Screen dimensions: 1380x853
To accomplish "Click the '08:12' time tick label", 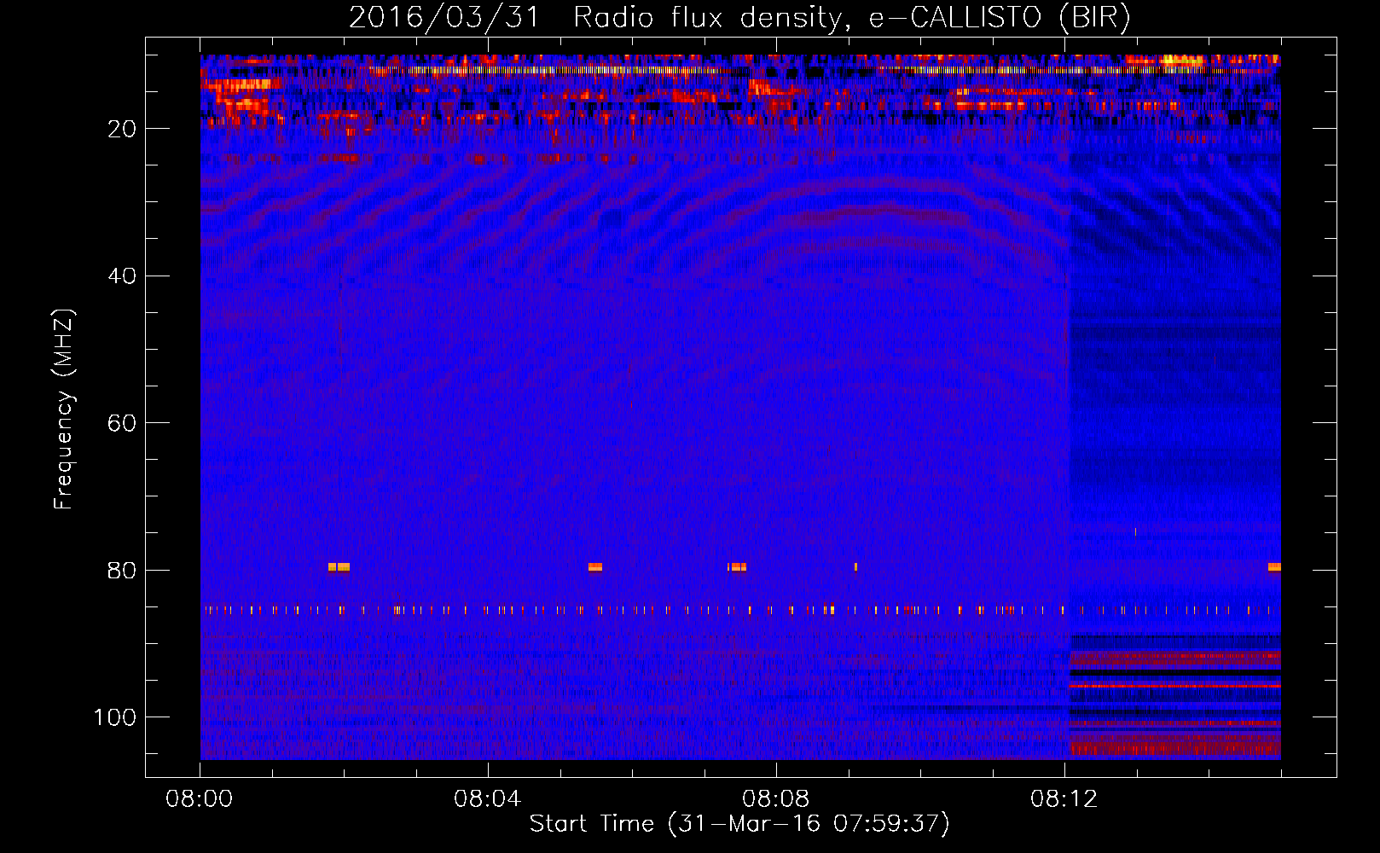I will [x=1064, y=799].
